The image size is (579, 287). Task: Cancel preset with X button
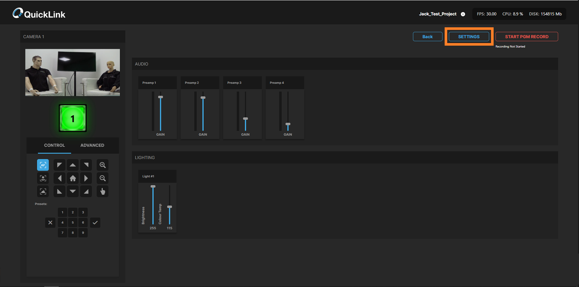click(50, 222)
